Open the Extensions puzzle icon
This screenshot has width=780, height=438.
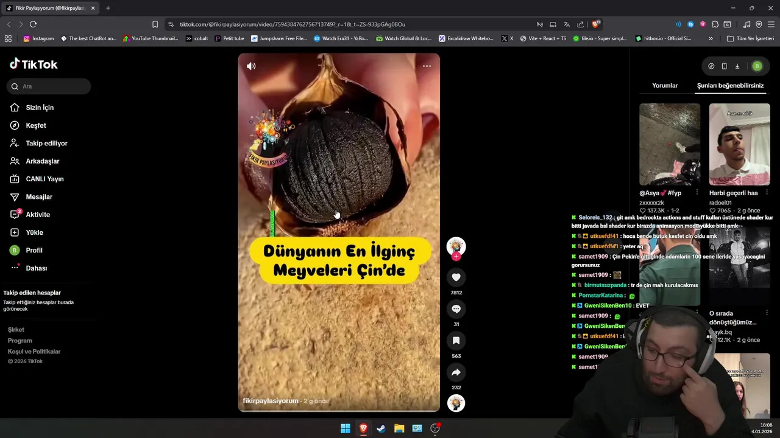point(715,24)
